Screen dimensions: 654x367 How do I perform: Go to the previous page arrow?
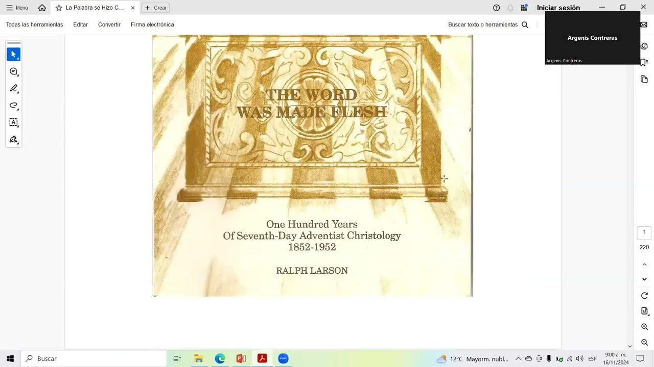click(x=644, y=265)
